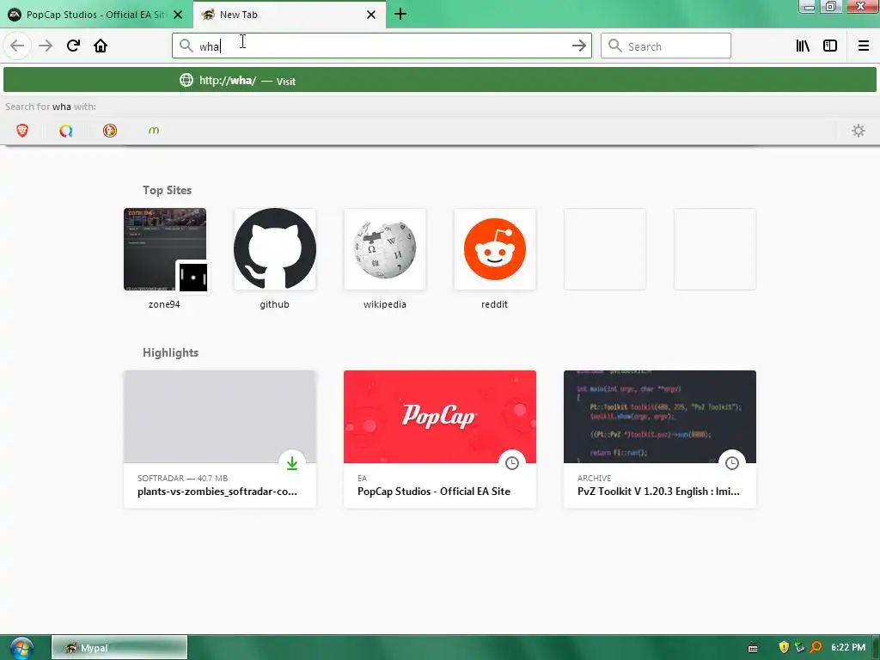Open the on-screen keyboard tray icon
Screen dimensions: 880x660
753,648
